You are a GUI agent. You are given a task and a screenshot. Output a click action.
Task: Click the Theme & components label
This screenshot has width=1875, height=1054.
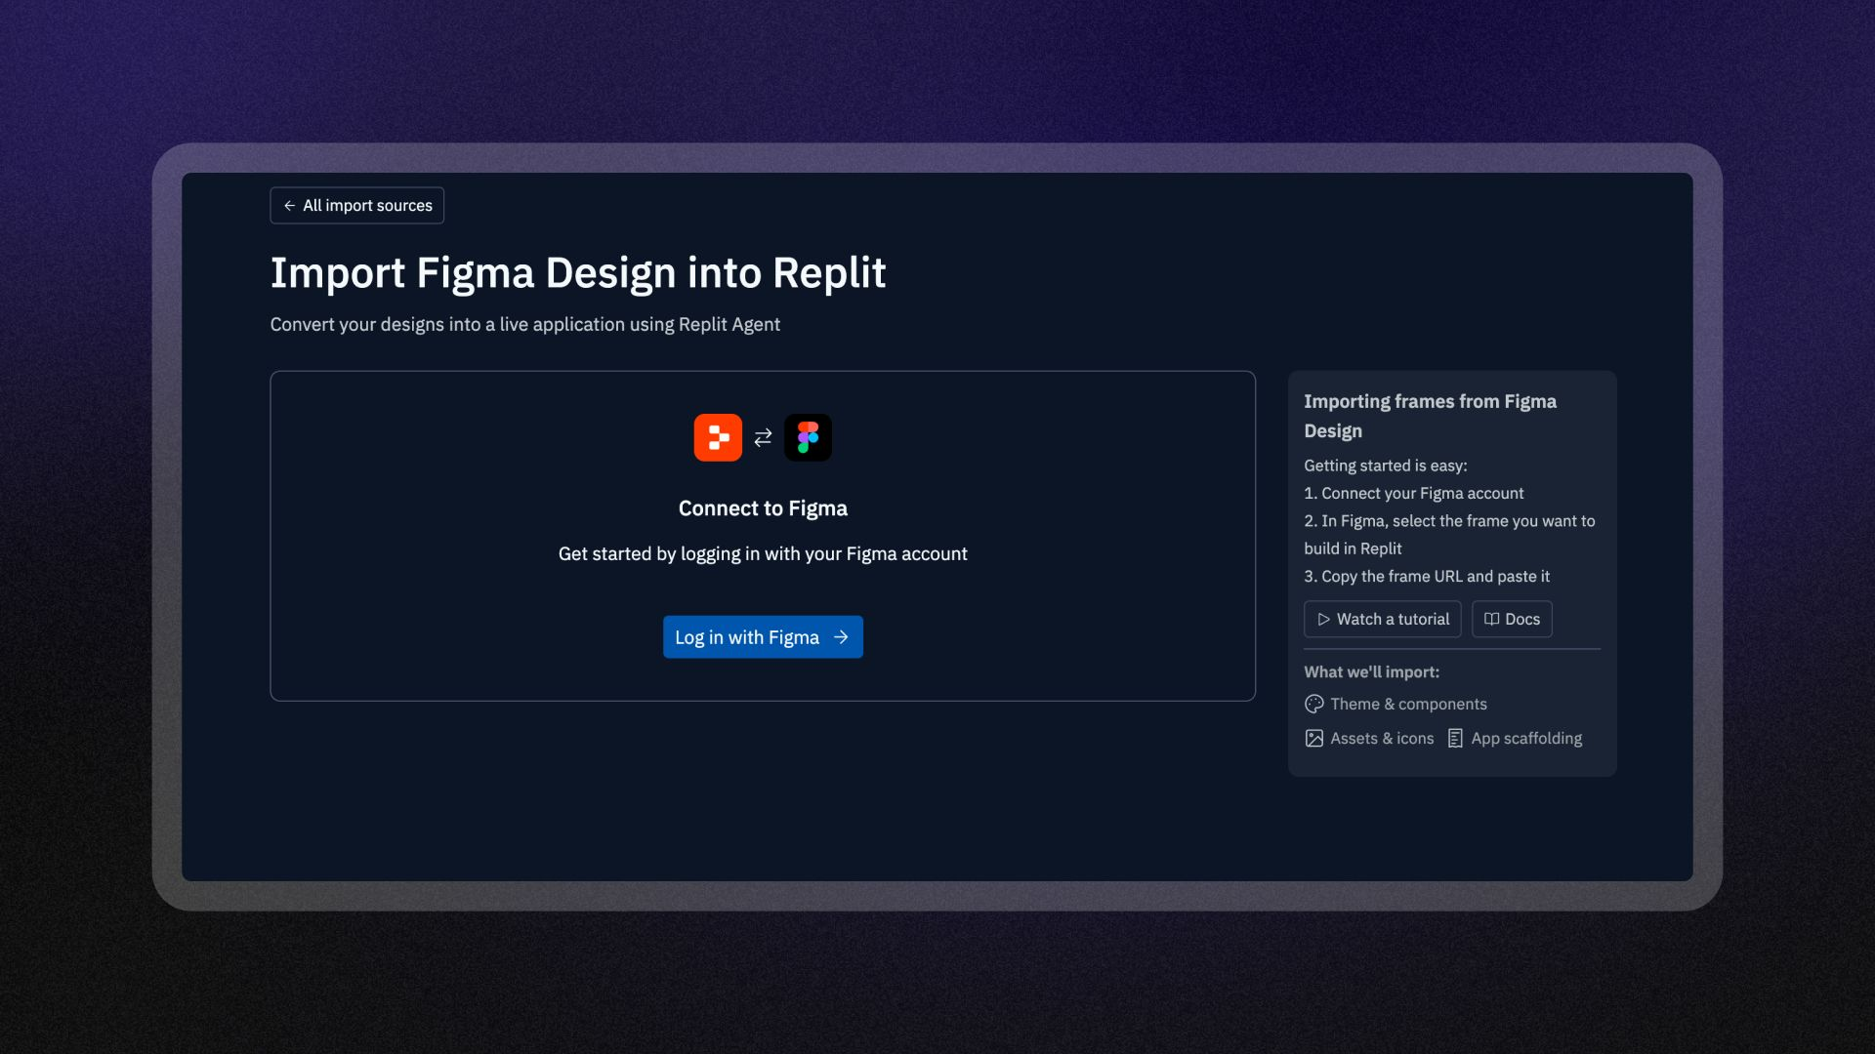point(1408,705)
